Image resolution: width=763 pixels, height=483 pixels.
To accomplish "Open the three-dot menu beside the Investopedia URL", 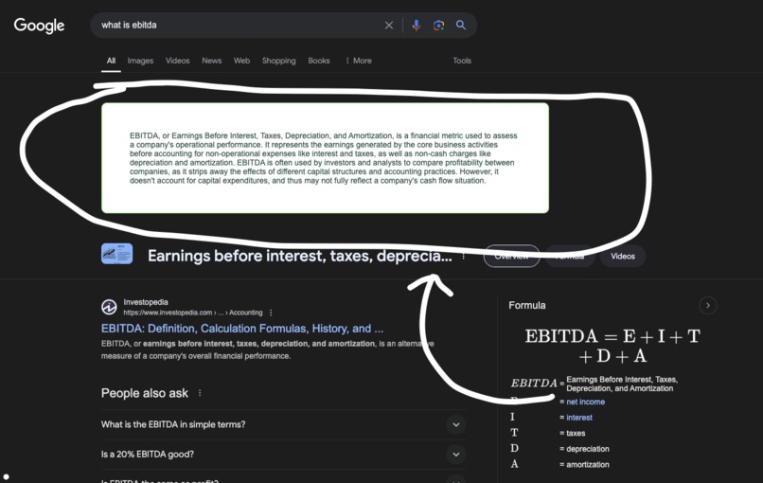I will click(271, 313).
